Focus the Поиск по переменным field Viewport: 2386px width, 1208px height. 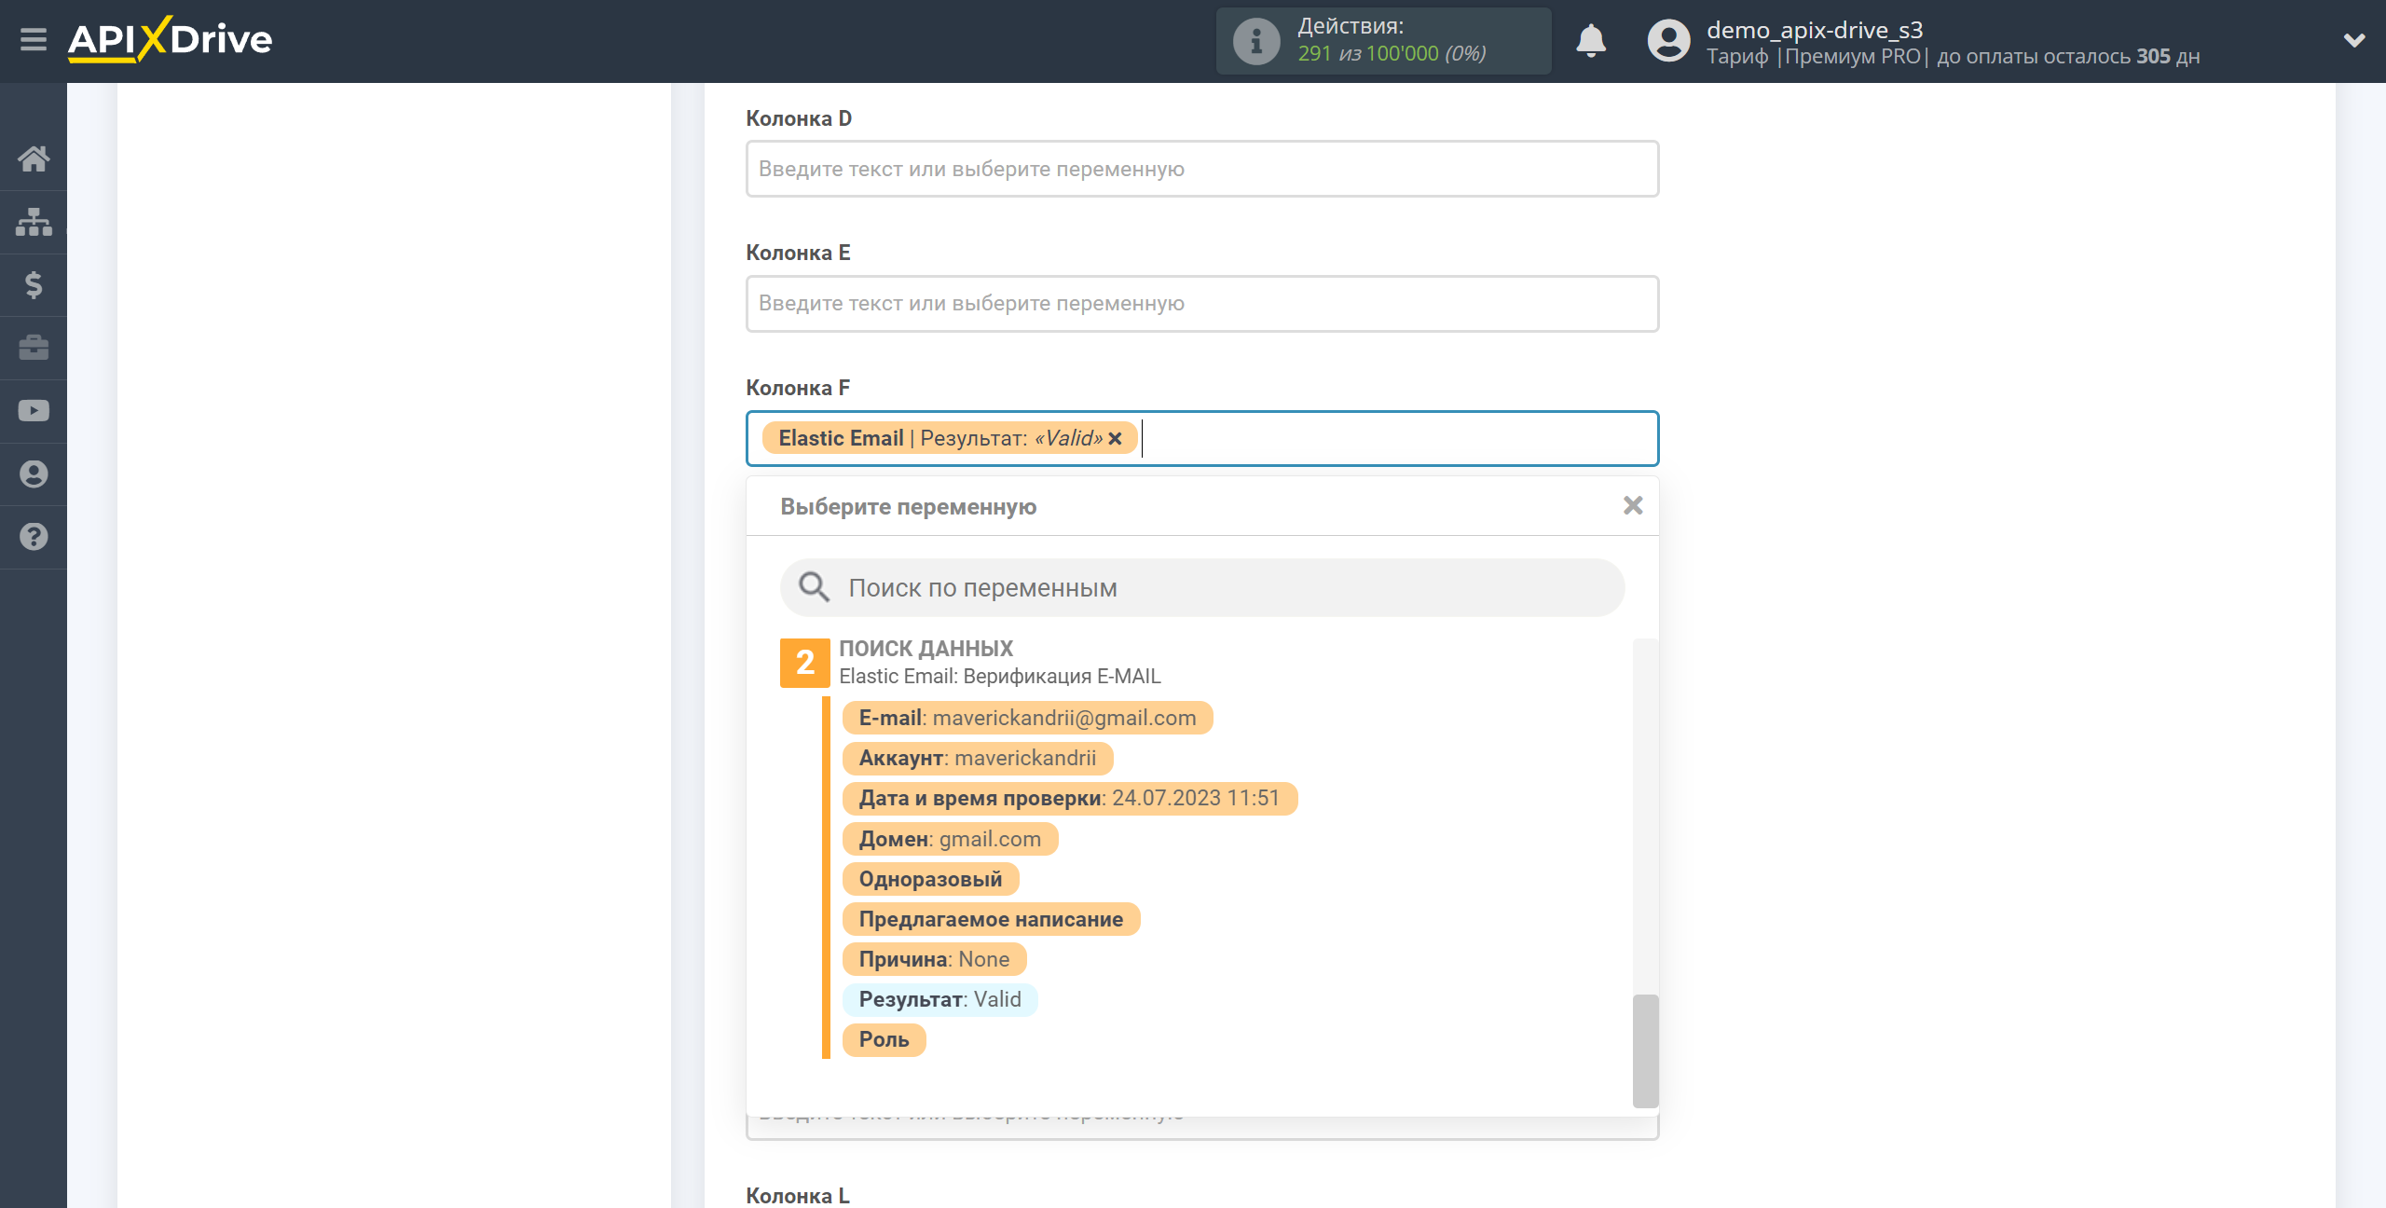(x=1202, y=587)
